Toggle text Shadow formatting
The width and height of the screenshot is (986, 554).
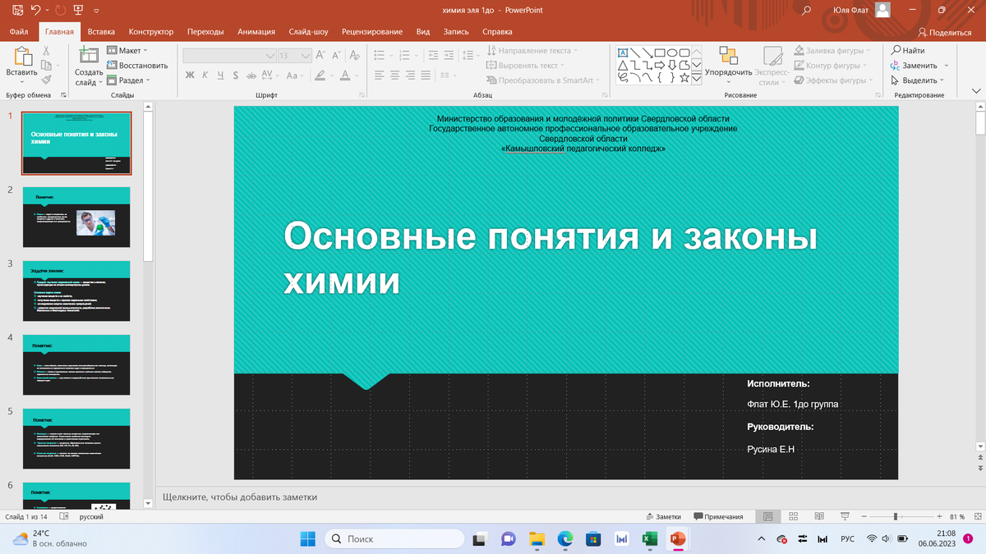point(236,75)
